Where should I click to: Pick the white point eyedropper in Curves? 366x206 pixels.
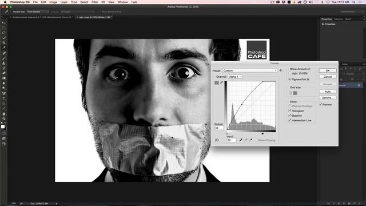coord(250,140)
